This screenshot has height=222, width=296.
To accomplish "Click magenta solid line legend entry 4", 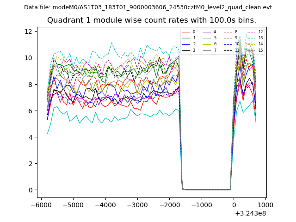I will point(210,32).
